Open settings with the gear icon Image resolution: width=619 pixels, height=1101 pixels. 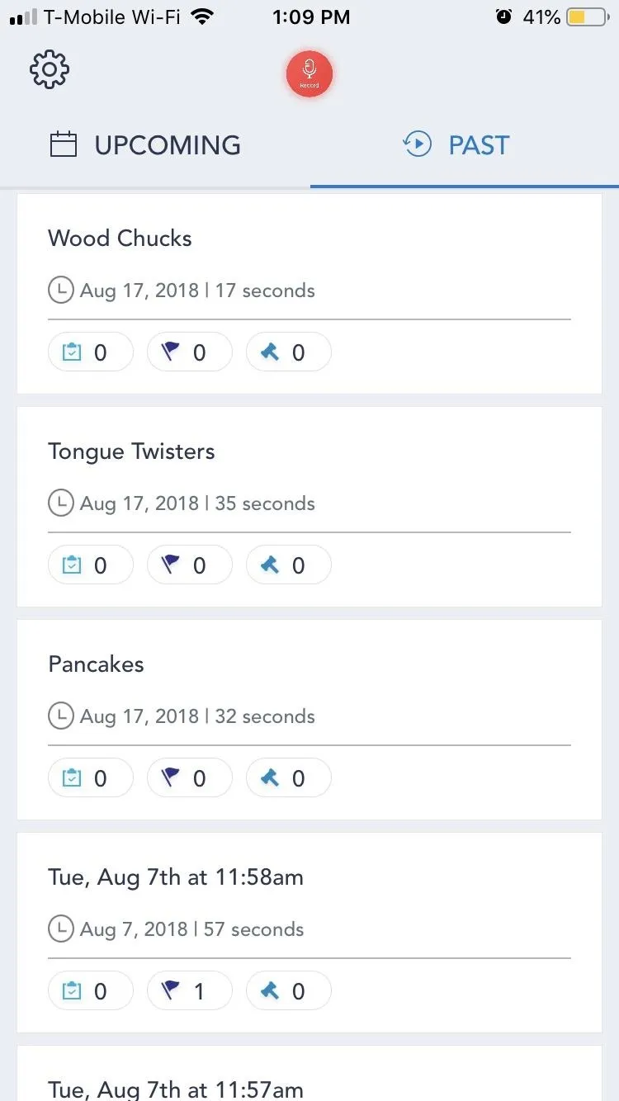pyautogui.click(x=50, y=70)
